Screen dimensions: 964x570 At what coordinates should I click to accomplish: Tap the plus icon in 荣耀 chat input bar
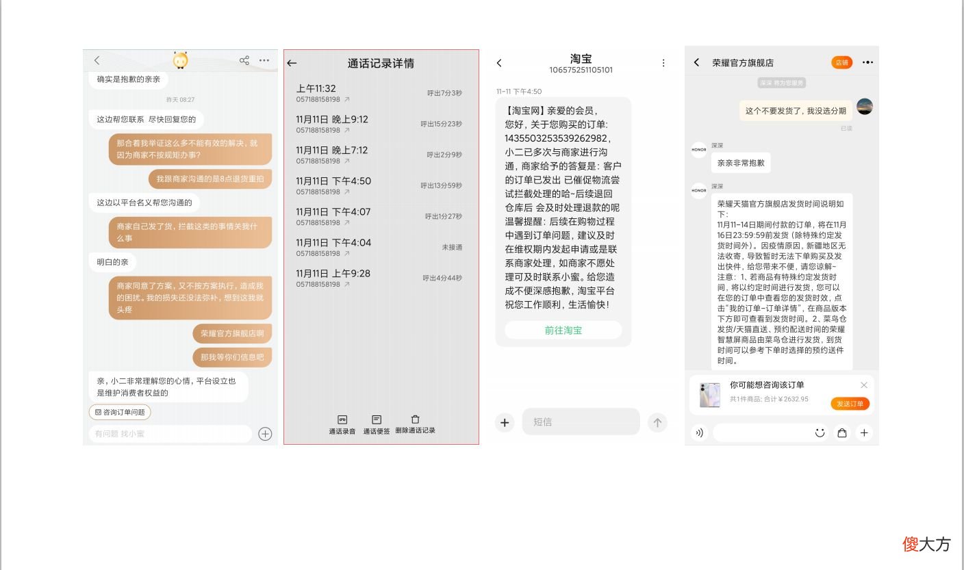pos(864,432)
